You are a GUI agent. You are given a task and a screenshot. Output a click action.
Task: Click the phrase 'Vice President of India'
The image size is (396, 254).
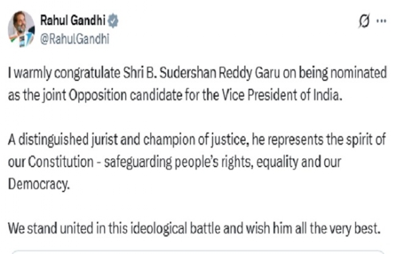(x=282, y=95)
